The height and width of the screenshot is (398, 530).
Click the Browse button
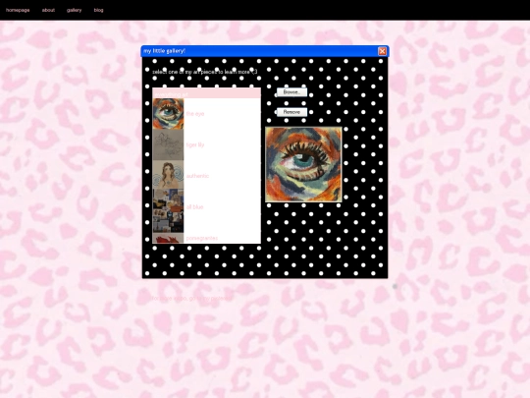click(292, 92)
